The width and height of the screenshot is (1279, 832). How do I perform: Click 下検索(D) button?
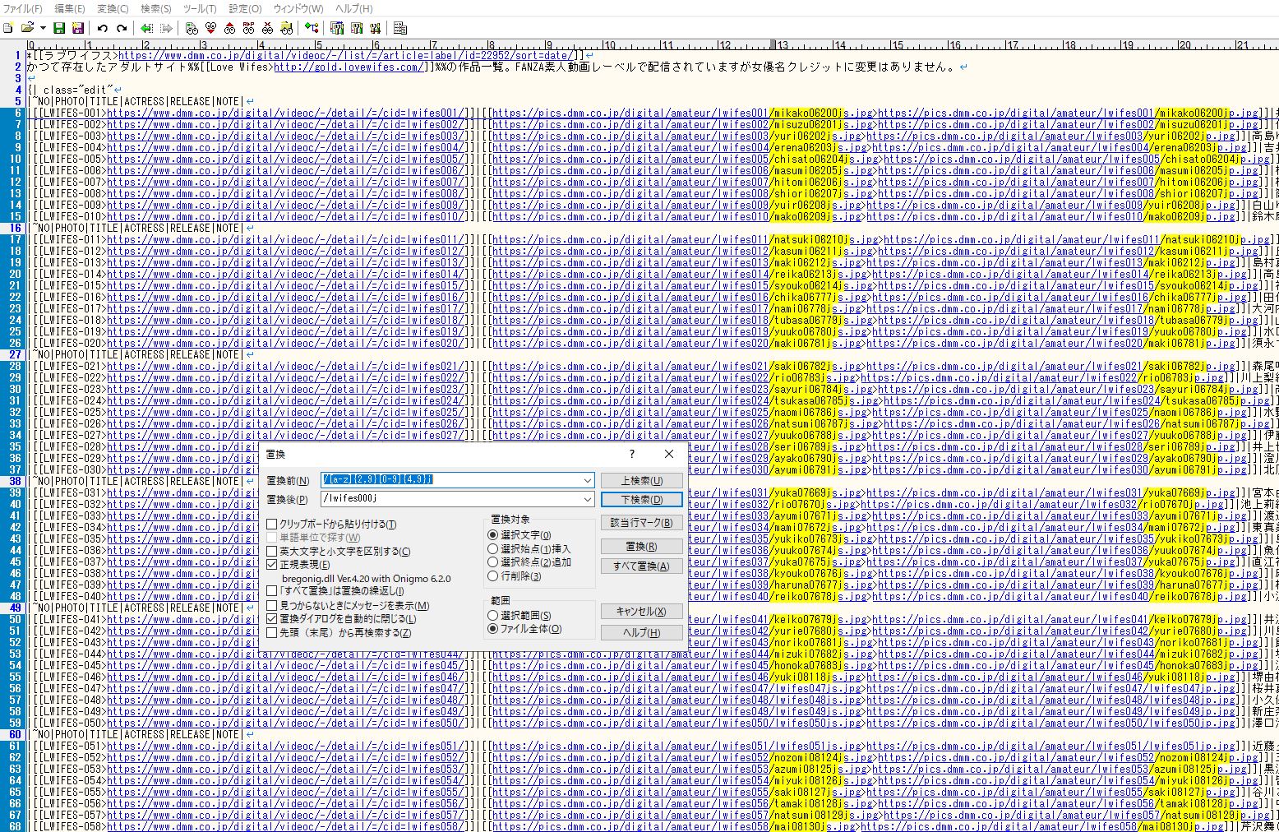[x=641, y=500]
